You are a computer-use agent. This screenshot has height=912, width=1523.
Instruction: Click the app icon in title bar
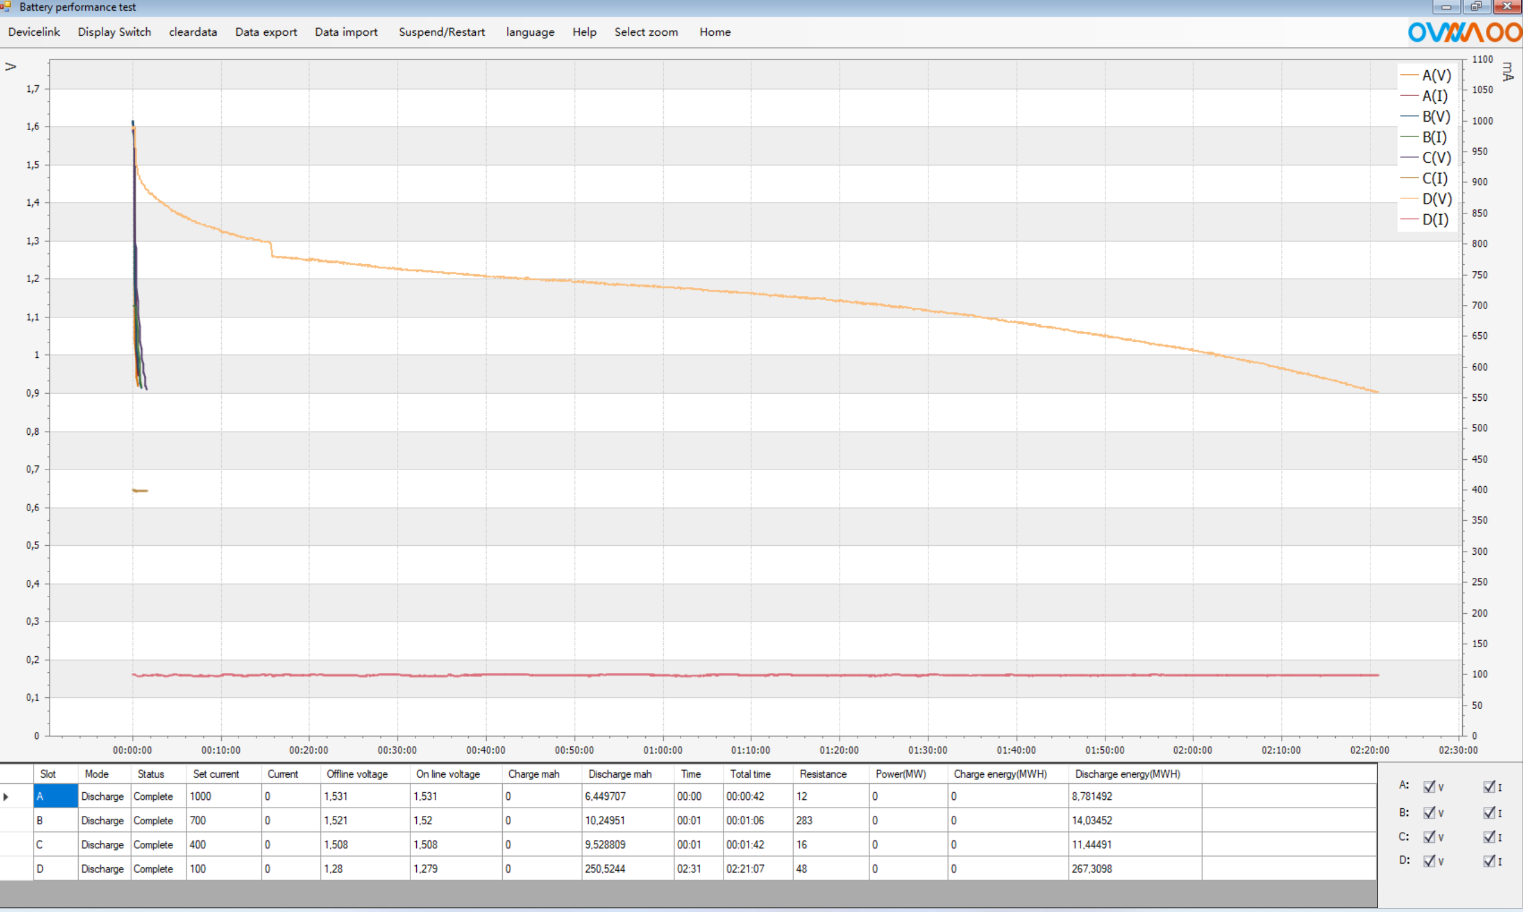tap(6, 7)
